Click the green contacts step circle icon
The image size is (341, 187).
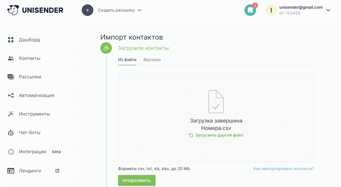(x=106, y=48)
